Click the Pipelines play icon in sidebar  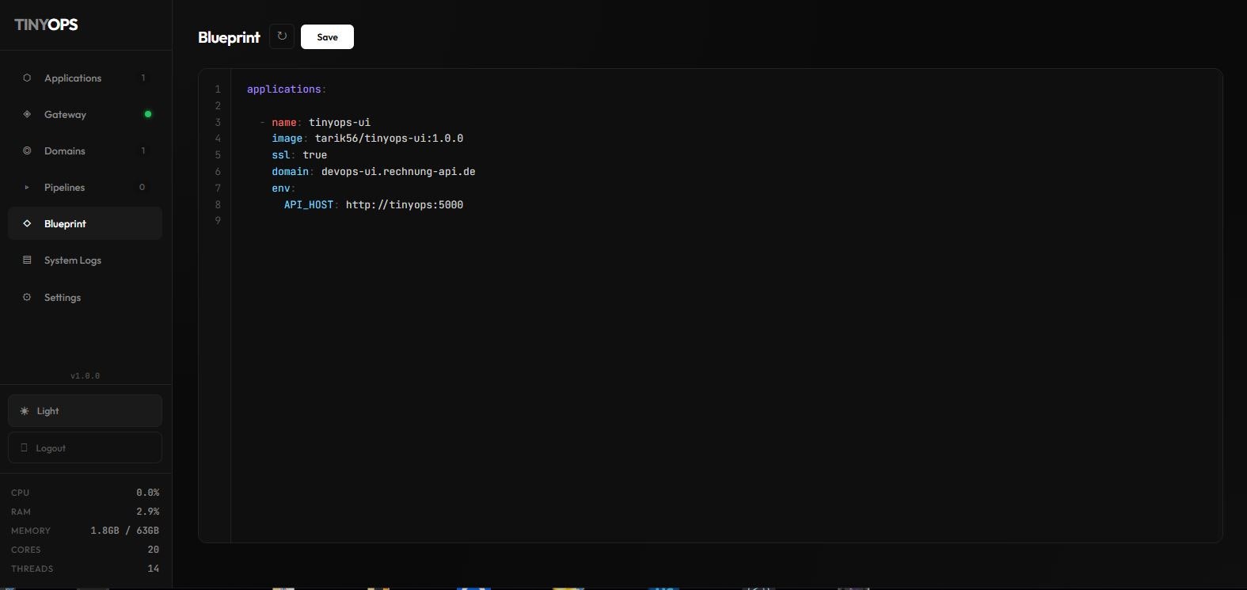(27, 188)
